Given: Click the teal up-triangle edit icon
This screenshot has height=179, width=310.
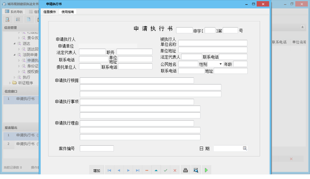Looking at the screenshot, I should click(156, 170).
